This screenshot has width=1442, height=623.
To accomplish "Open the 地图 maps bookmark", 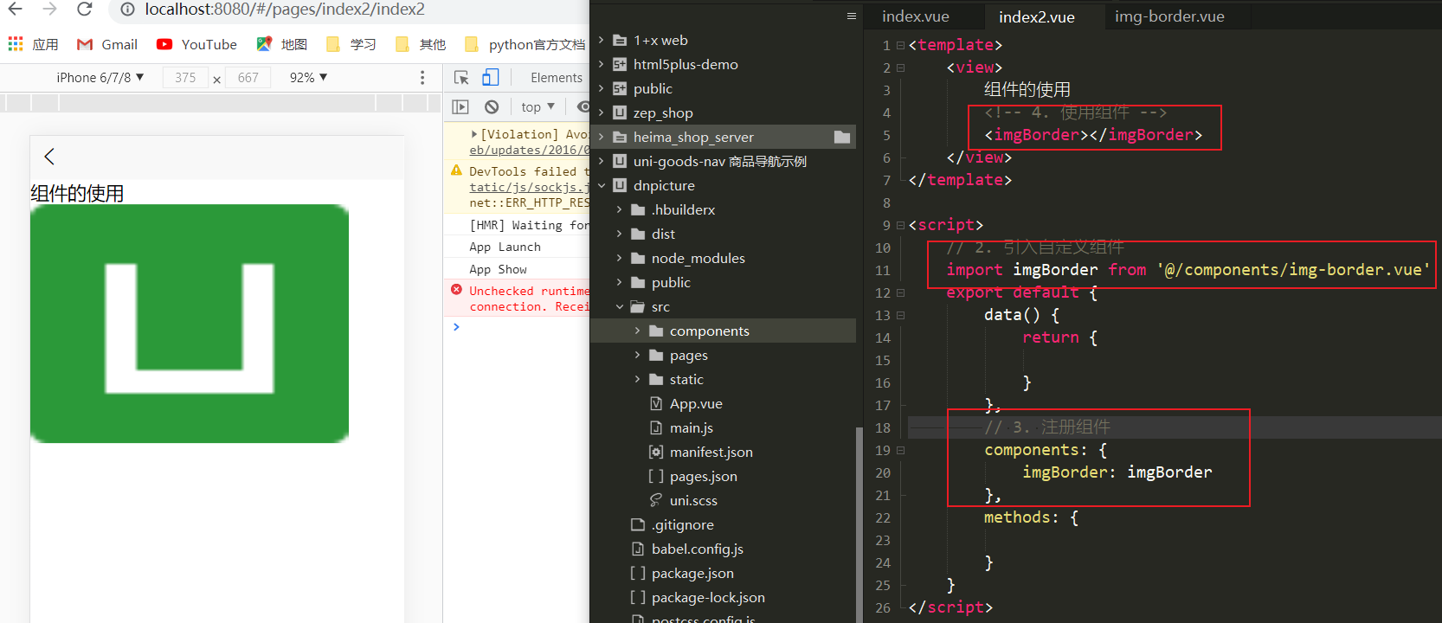I will 282,44.
